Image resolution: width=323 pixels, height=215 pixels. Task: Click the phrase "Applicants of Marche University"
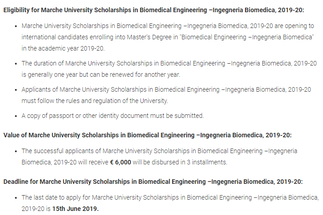point(67,89)
